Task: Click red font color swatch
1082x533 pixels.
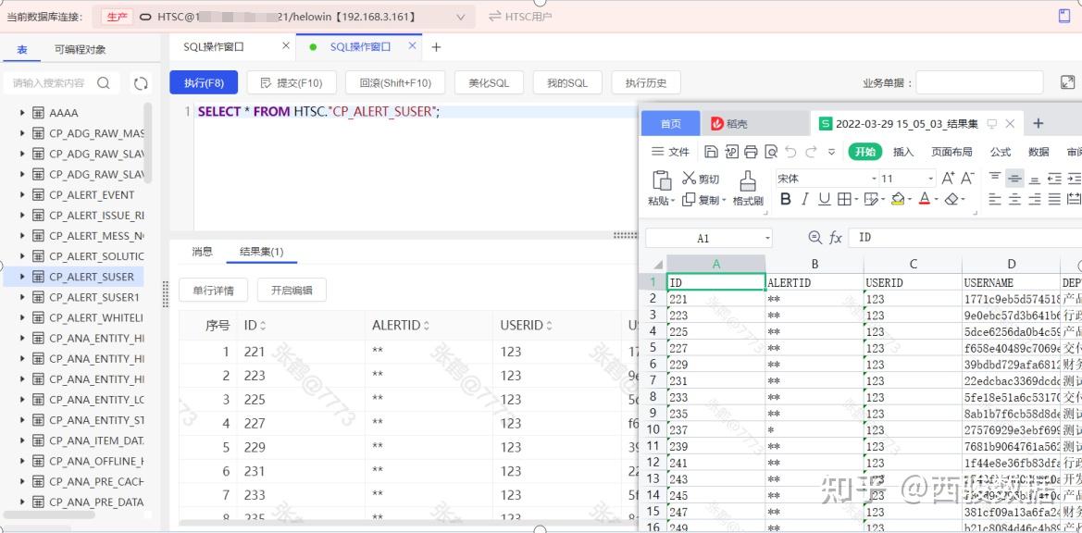Action: click(x=924, y=199)
